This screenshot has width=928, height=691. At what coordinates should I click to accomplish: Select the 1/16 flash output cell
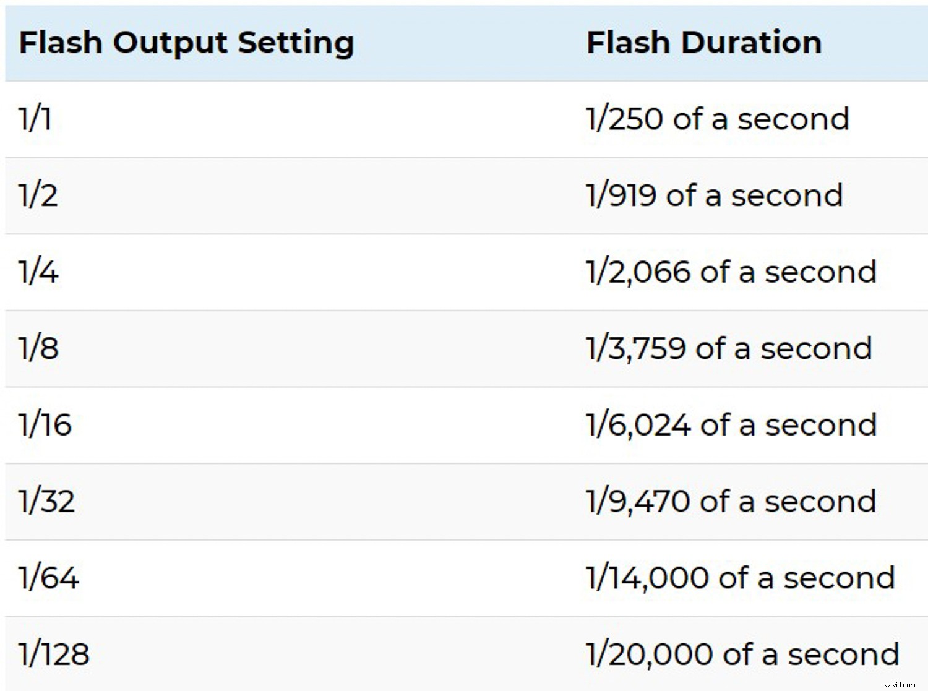point(45,425)
